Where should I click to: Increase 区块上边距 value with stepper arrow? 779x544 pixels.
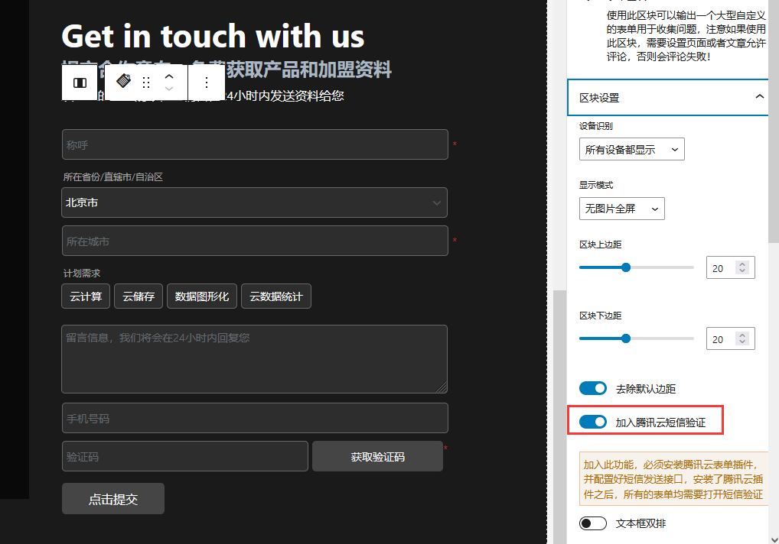click(x=742, y=264)
